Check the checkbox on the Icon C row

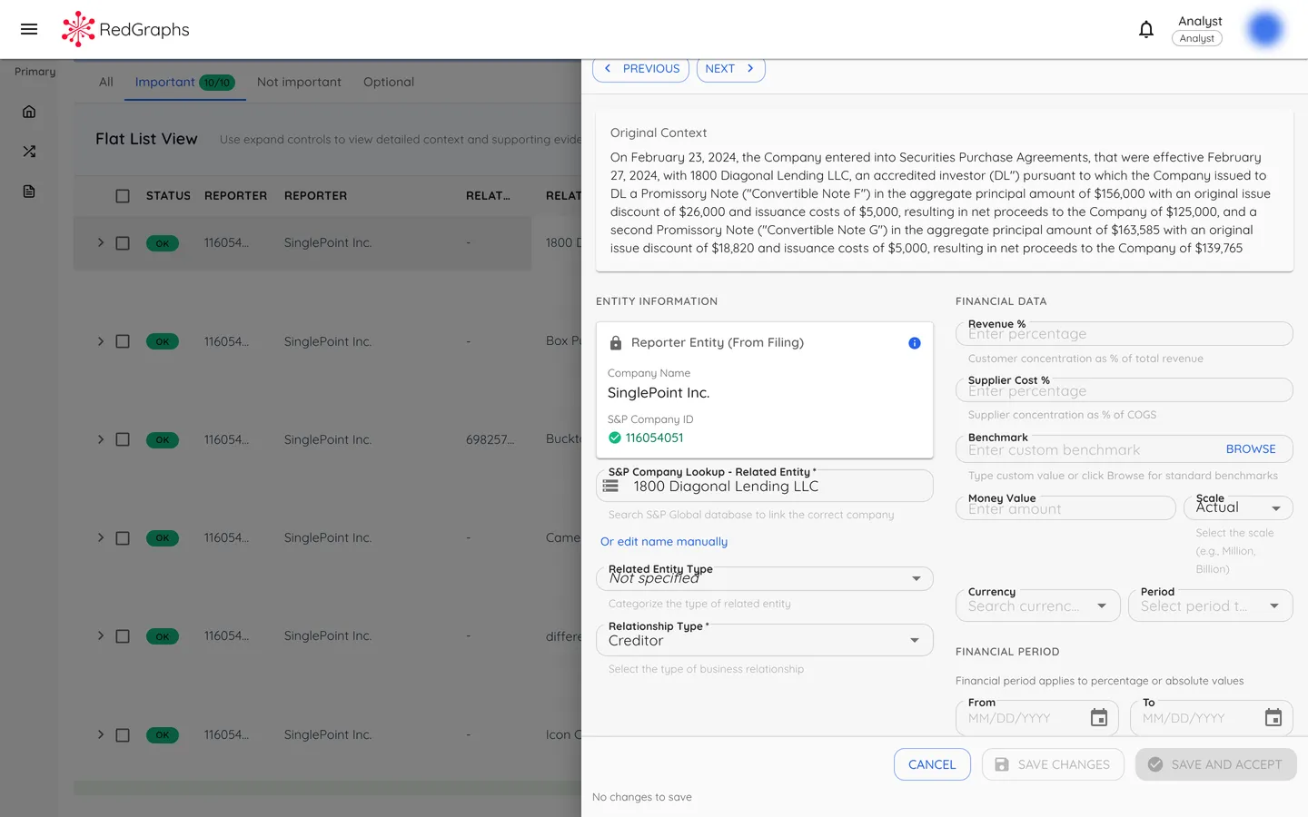(123, 734)
